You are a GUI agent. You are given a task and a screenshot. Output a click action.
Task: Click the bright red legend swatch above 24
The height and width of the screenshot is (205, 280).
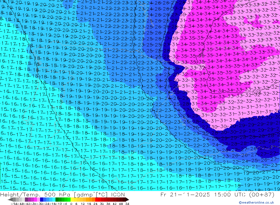(x=97, y=199)
